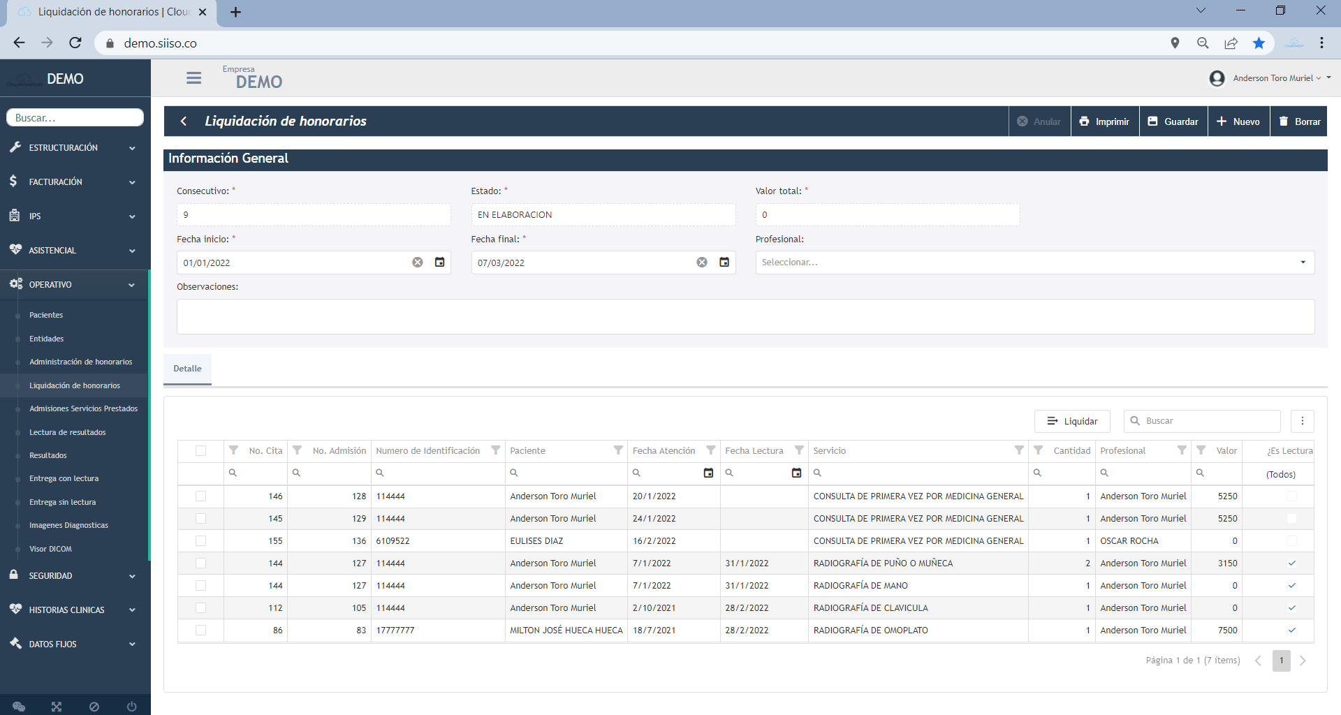Open the Servicio column filter icon
The height and width of the screenshot is (715, 1341).
pos(1019,450)
